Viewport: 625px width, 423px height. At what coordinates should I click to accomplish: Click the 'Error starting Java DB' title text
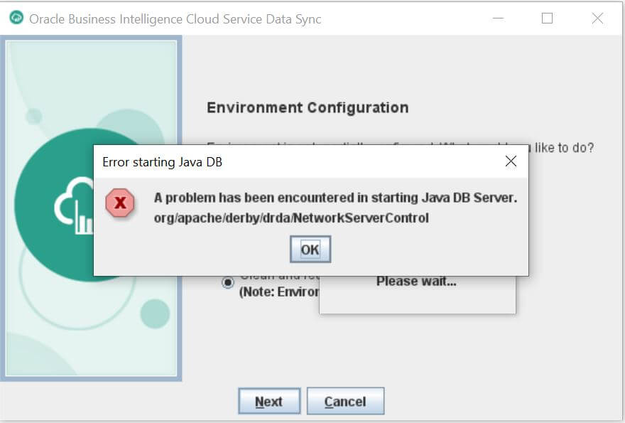[x=162, y=162]
